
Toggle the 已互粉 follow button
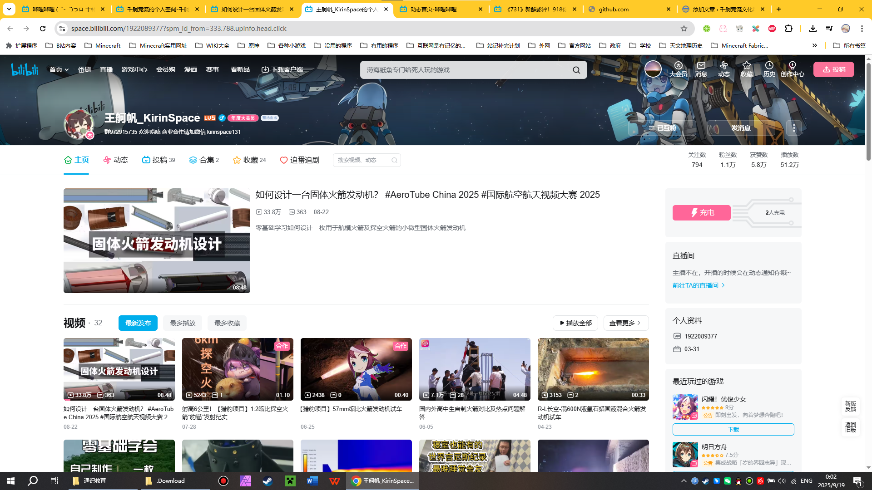[662, 128]
